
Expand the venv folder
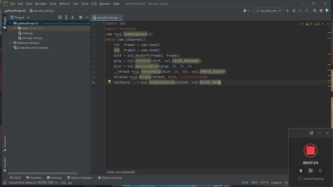tap(15, 28)
